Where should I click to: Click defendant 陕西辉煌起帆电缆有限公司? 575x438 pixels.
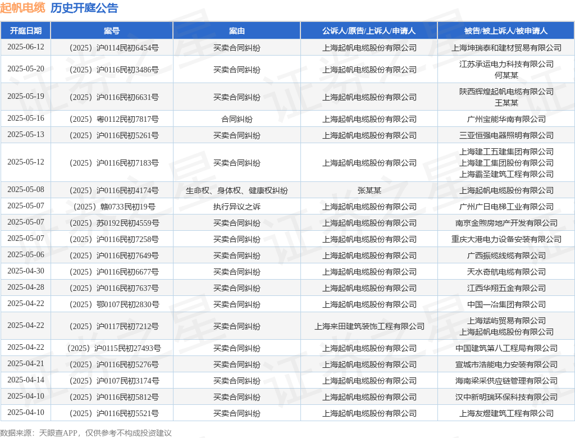click(x=506, y=92)
